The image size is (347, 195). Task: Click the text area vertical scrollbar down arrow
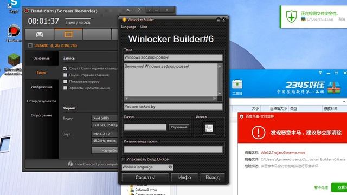[x=220, y=93]
